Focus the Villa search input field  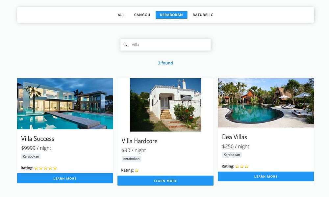(x=165, y=45)
